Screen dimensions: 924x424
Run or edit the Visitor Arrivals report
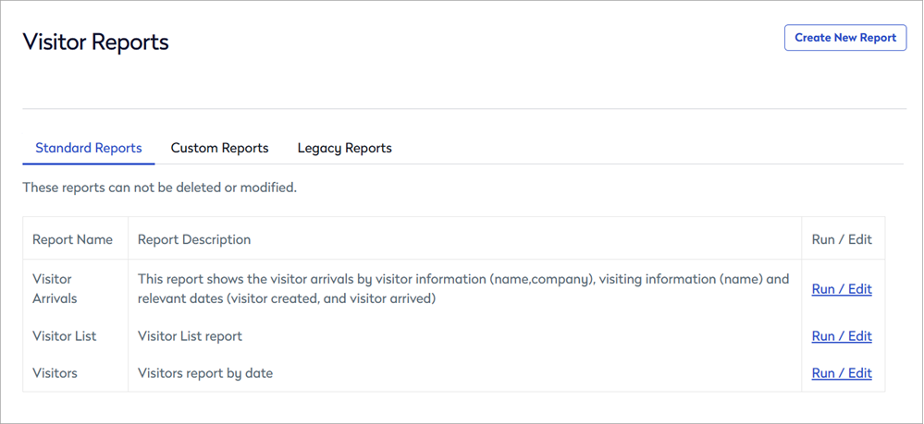[841, 289]
